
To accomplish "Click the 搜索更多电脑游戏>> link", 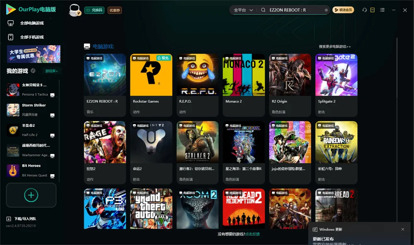I will click(335, 46).
